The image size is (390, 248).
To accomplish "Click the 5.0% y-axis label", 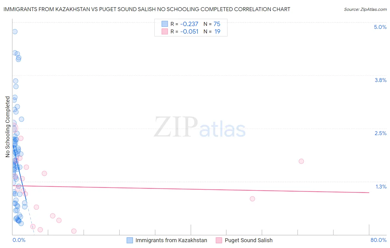I will [x=380, y=27].
